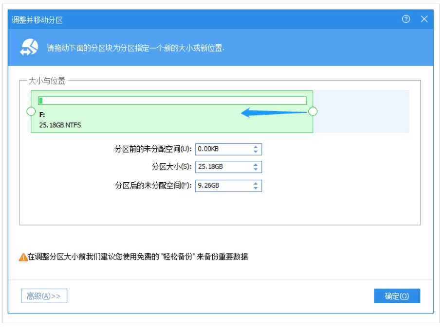446x328 pixels.
Task: Increase unallocated space before partition value
Action: coord(256,147)
